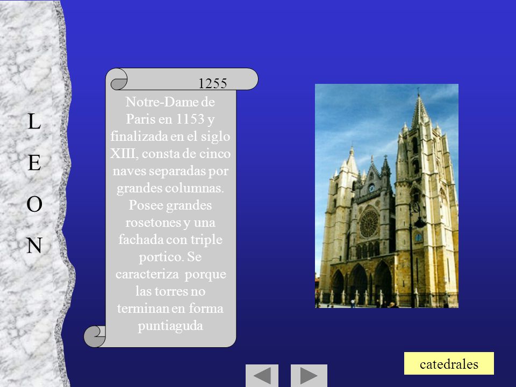Click the letter N in vertical title
The width and height of the screenshot is (516, 387).
pyautogui.click(x=34, y=245)
